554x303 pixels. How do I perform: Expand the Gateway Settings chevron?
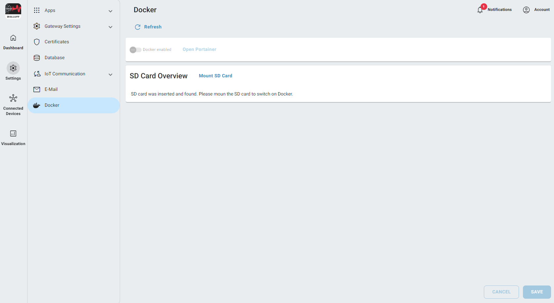point(110,27)
